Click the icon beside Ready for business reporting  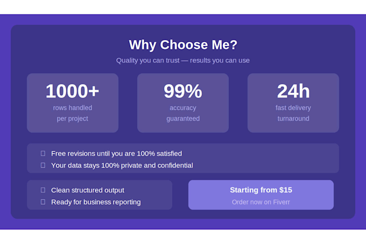click(43, 202)
